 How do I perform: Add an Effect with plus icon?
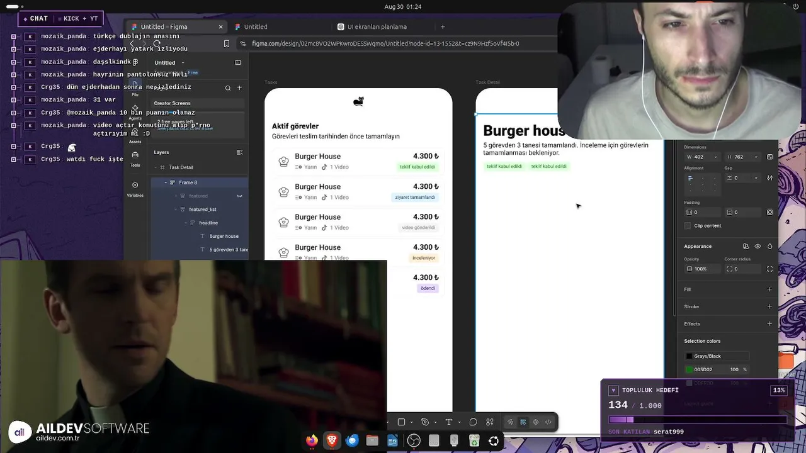tap(769, 323)
